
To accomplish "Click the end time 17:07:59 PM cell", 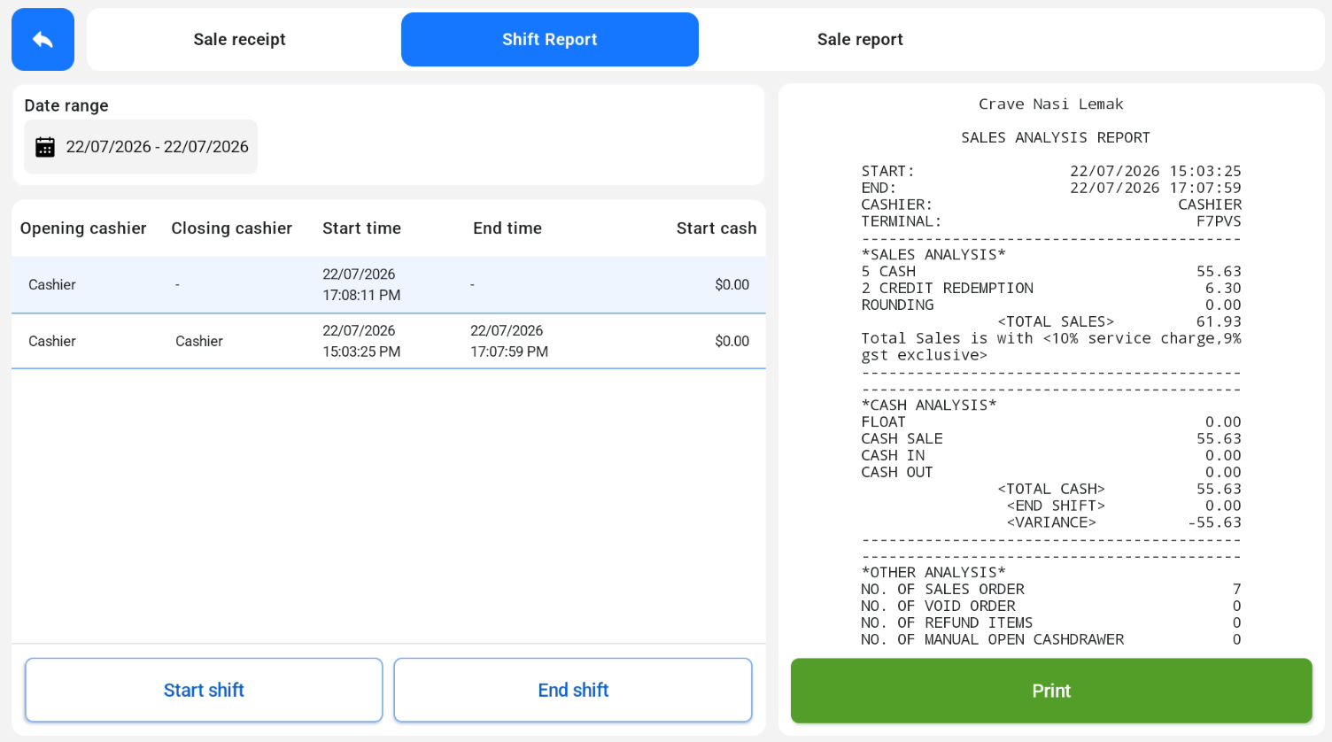I will 509,341.
